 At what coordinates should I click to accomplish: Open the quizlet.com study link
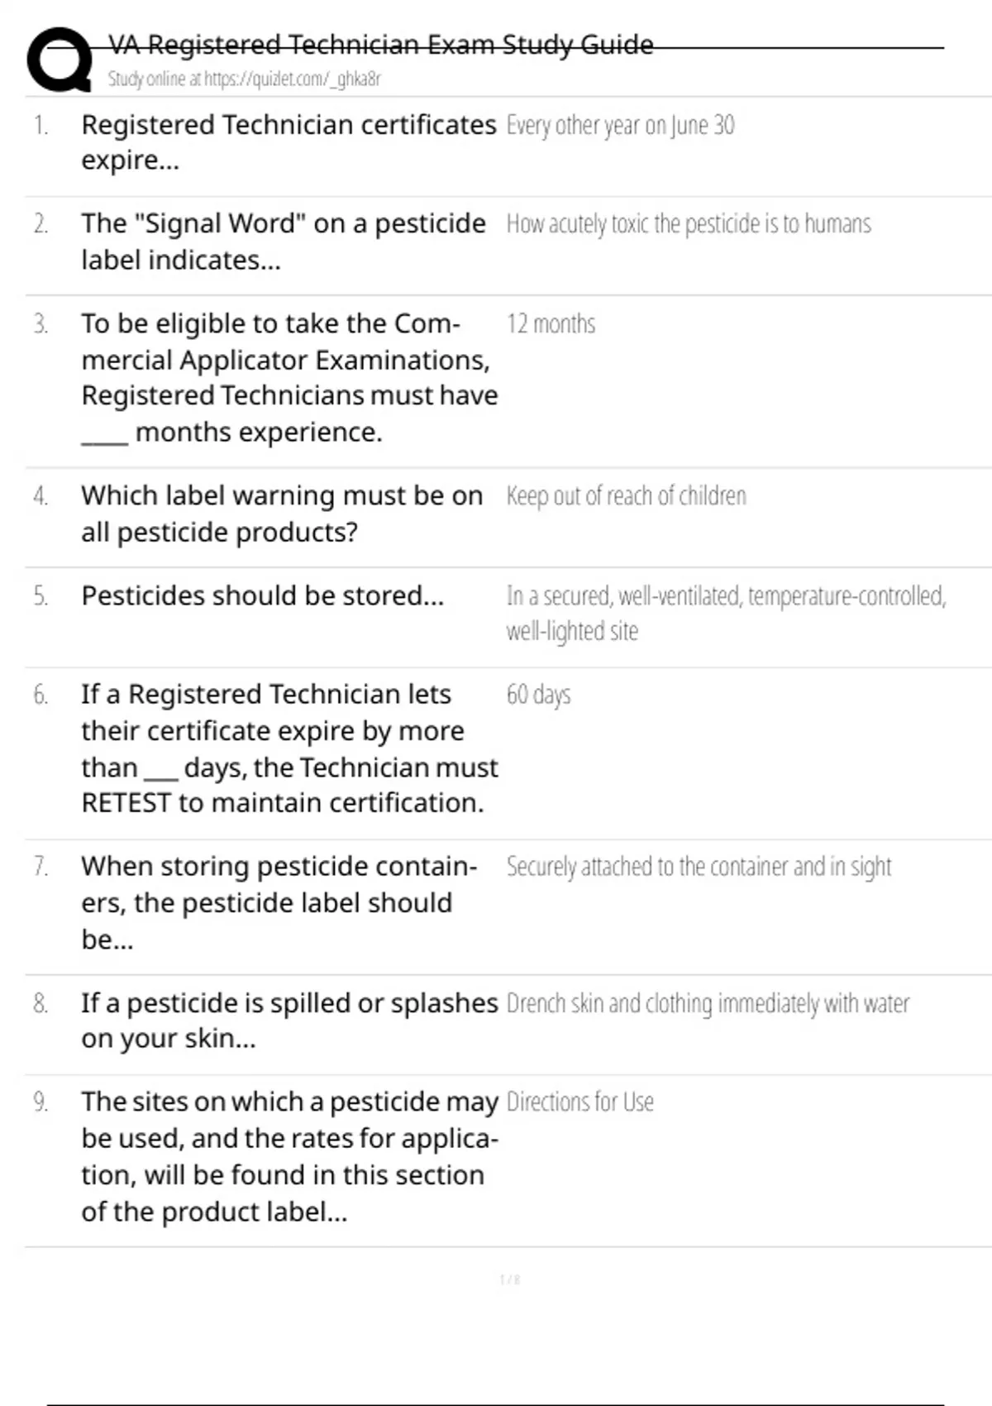pos(244,79)
